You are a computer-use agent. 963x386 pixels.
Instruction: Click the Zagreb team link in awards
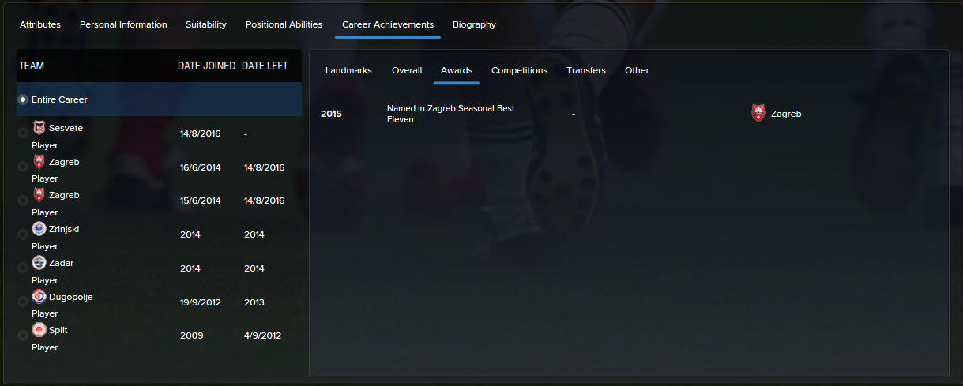coord(786,114)
